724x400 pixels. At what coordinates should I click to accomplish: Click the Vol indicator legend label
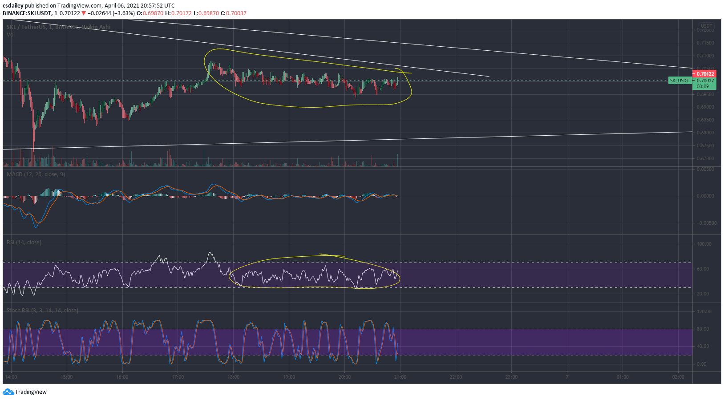point(11,34)
